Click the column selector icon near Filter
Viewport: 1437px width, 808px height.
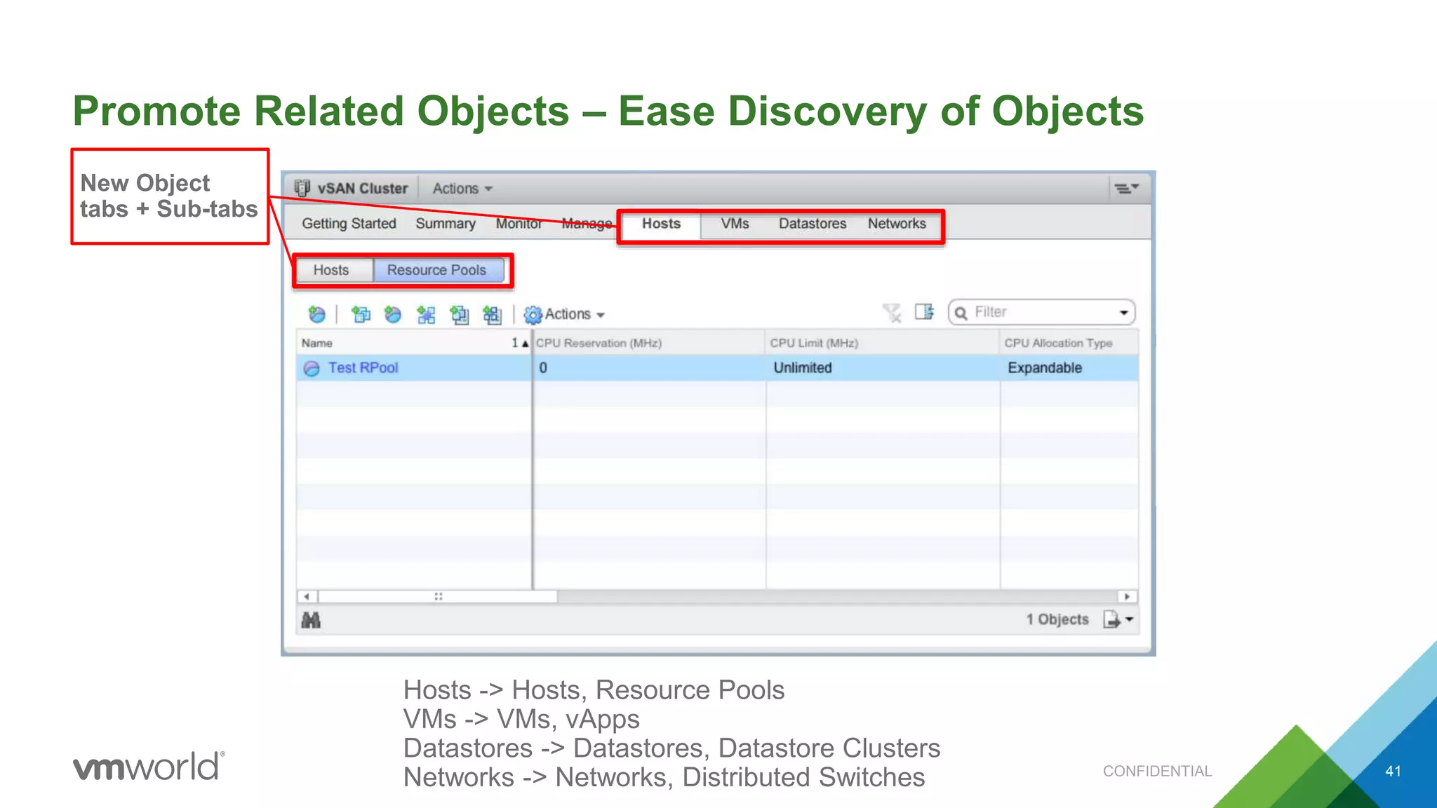(924, 312)
